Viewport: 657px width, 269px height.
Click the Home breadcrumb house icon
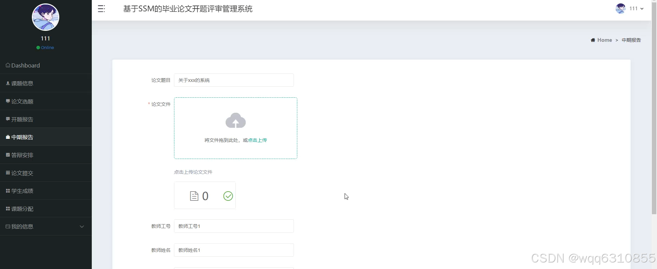pos(593,40)
